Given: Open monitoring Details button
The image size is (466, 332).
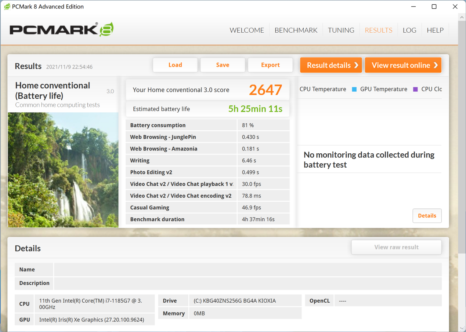Looking at the screenshot, I should pos(427,216).
